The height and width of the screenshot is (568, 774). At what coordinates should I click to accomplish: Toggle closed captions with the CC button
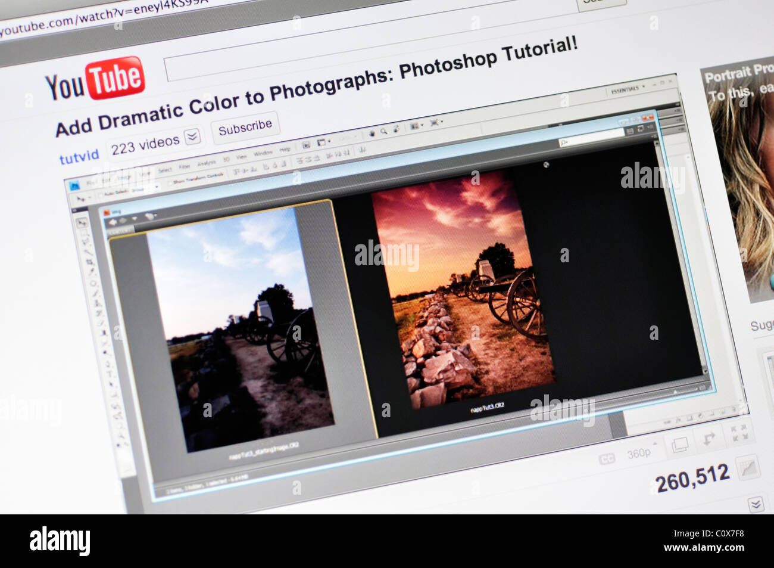[x=607, y=459]
